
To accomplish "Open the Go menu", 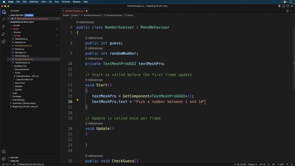I will (50, 2).
